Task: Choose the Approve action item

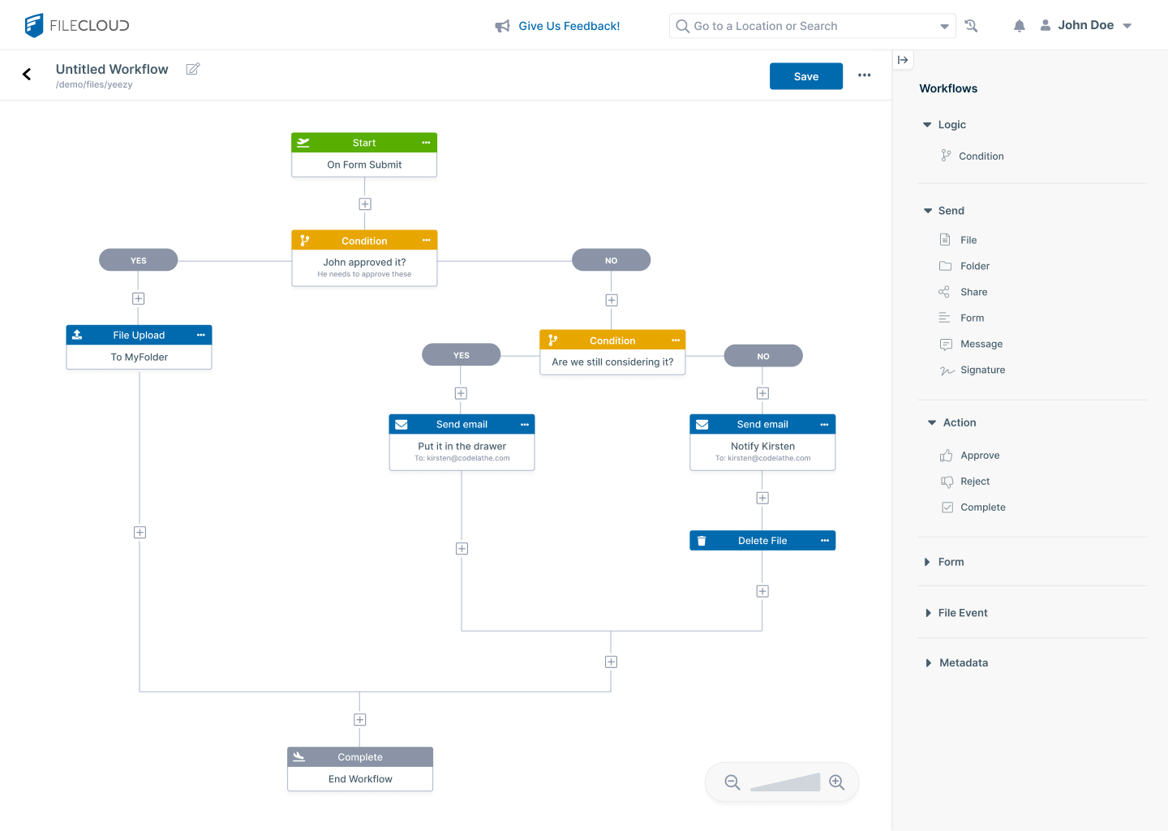Action: pos(979,456)
